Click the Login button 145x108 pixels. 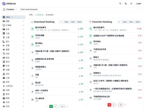[x=139, y=4]
